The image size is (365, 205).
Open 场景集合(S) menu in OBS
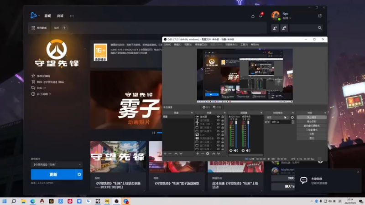[x=231, y=45]
